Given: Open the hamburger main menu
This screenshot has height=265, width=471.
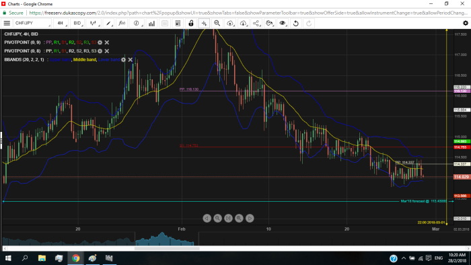Looking at the screenshot, I should tap(7, 23).
